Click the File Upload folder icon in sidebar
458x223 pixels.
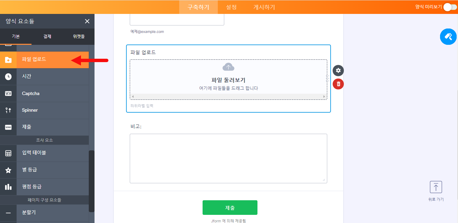8,60
